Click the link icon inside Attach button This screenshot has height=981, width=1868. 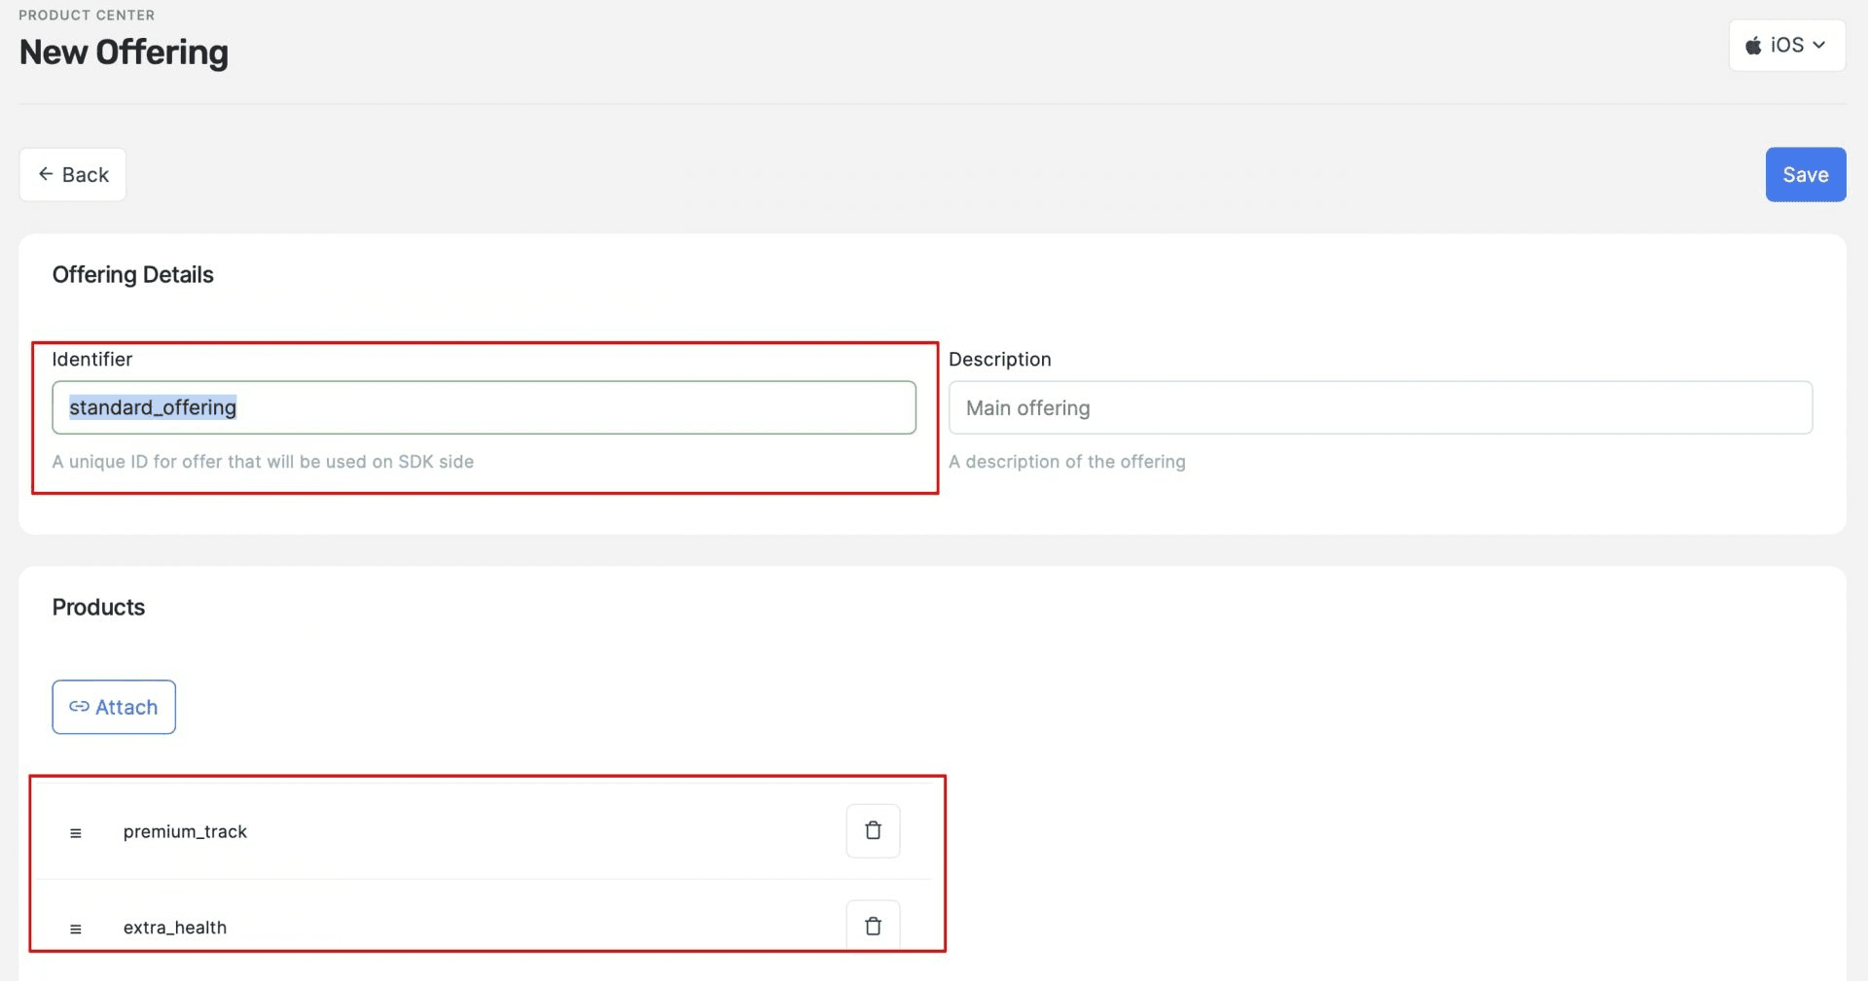pyautogui.click(x=80, y=707)
